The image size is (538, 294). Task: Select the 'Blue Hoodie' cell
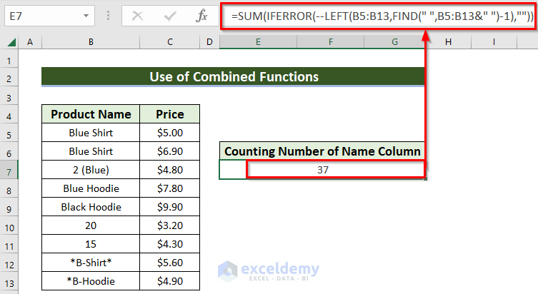(x=91, y=188)
